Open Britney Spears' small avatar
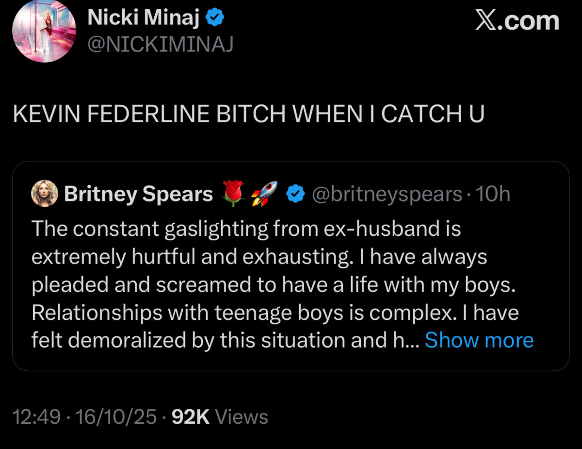Image resolution: width=582 pixels, height=449 pixels. [x=45, y=194]
